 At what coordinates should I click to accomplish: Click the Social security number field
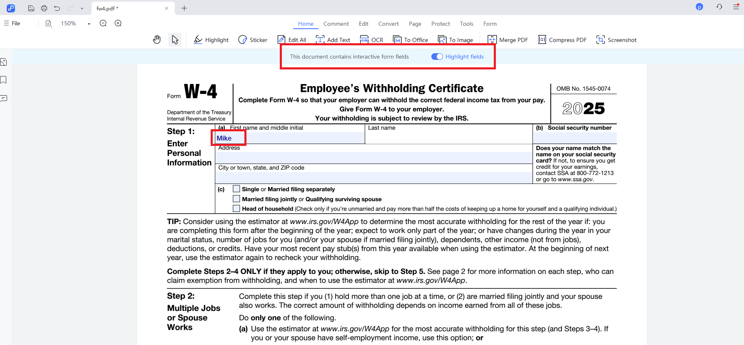575,138
